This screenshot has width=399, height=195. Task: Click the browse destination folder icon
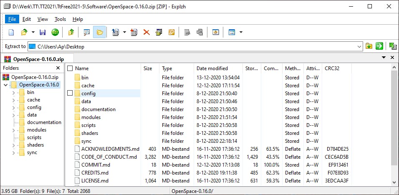369,46
